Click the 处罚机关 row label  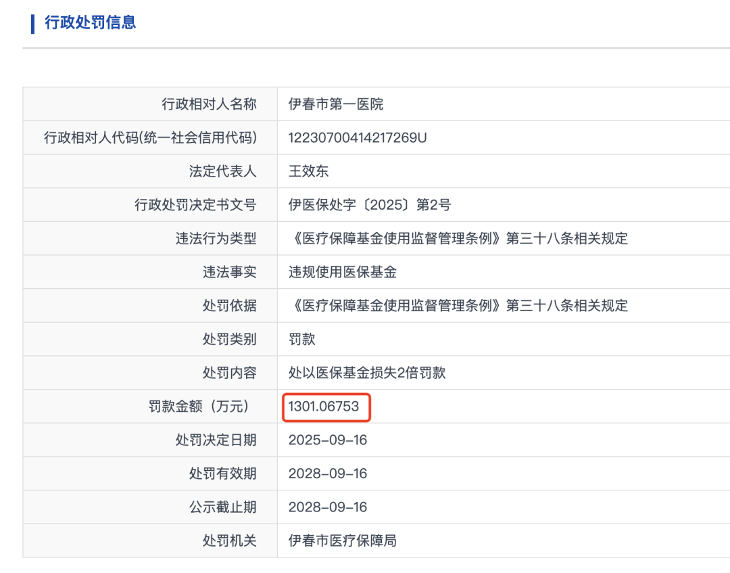click(x=230, y=541)
